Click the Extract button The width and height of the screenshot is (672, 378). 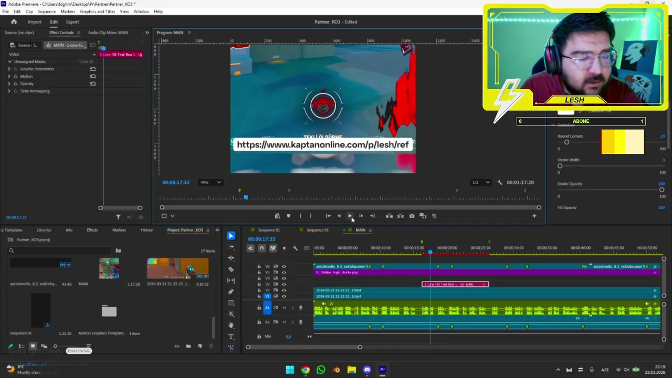[400, 216]
